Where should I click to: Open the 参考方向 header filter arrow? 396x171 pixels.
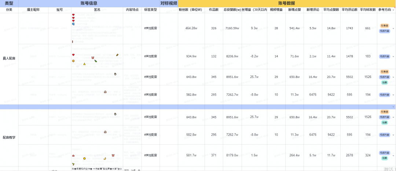pos(393,10)
